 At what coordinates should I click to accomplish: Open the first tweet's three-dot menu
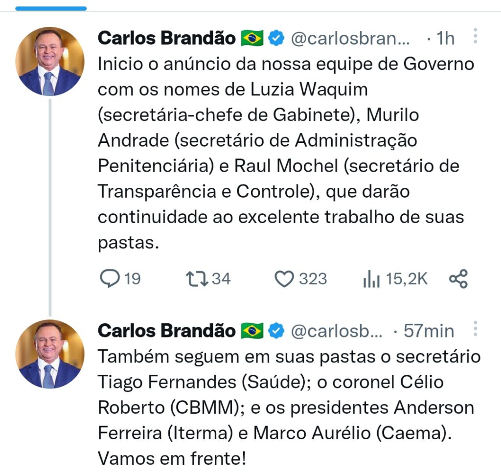(x=476, y=36)
